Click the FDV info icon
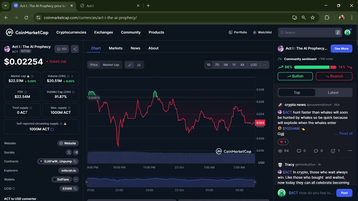This screenshot has height=201, width=358. pos(25,92)
